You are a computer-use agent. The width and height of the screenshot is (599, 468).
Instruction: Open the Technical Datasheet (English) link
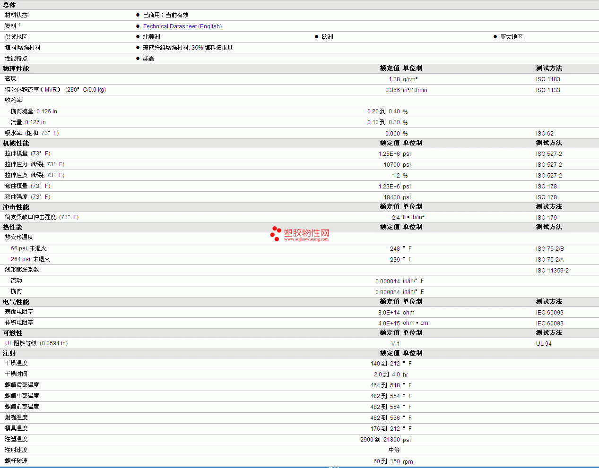pyautogui.click(x=182, y=26)
